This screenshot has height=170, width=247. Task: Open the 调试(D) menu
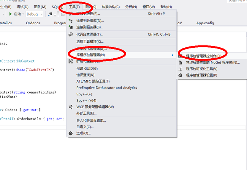tap(23, 7)
